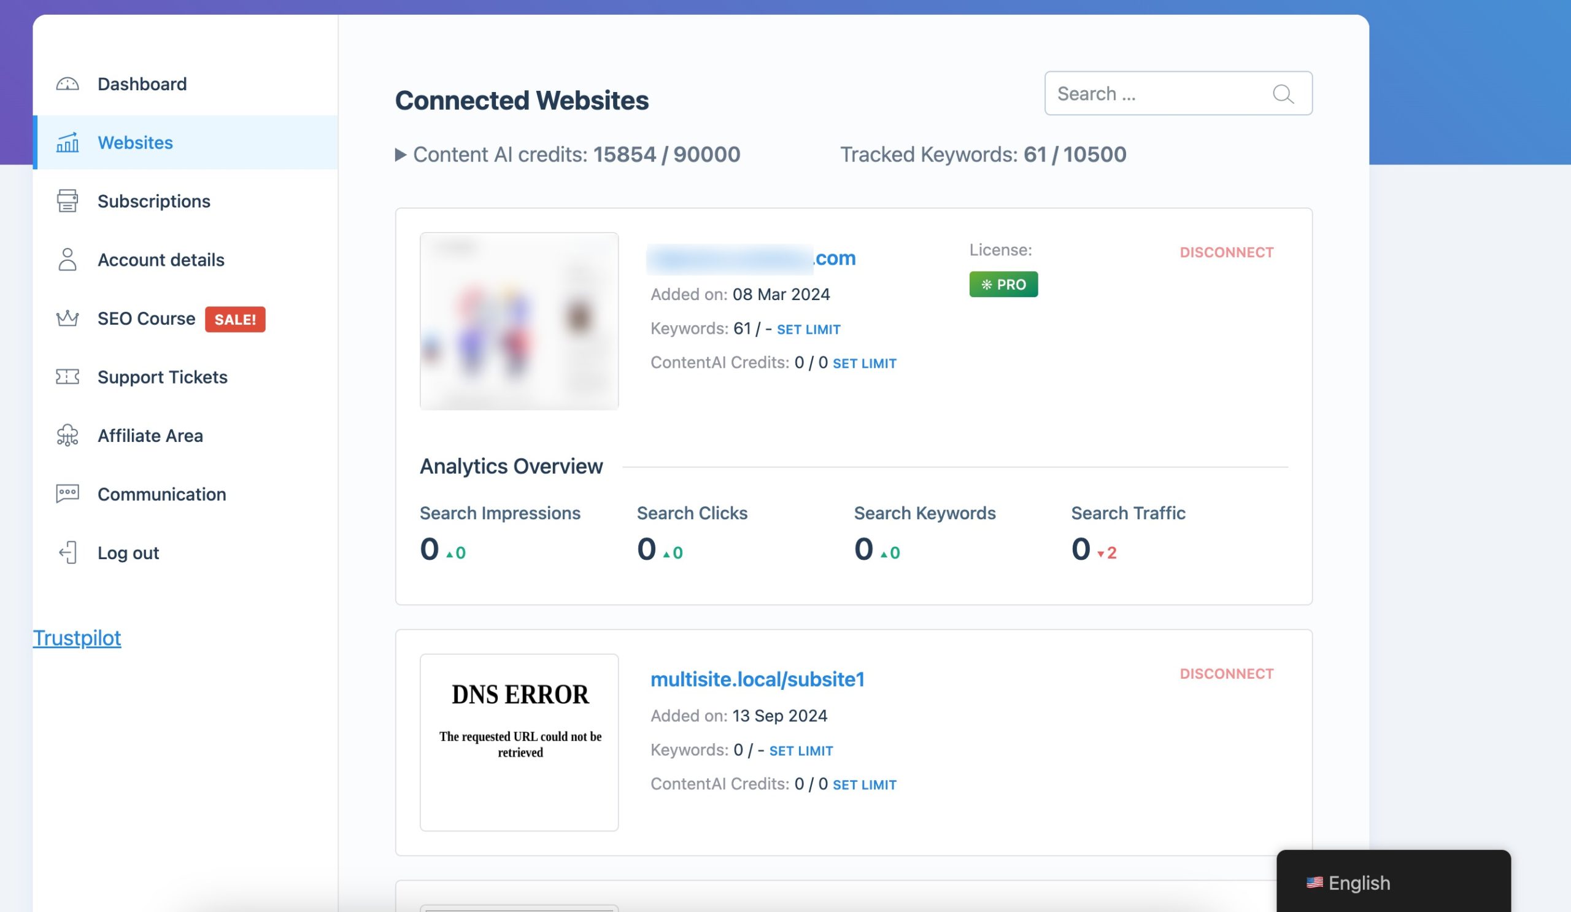Click the Affiliate Area cloud icon
Image resolution: width=1571 pixels, height=912 pixels.
click(68, 436)
